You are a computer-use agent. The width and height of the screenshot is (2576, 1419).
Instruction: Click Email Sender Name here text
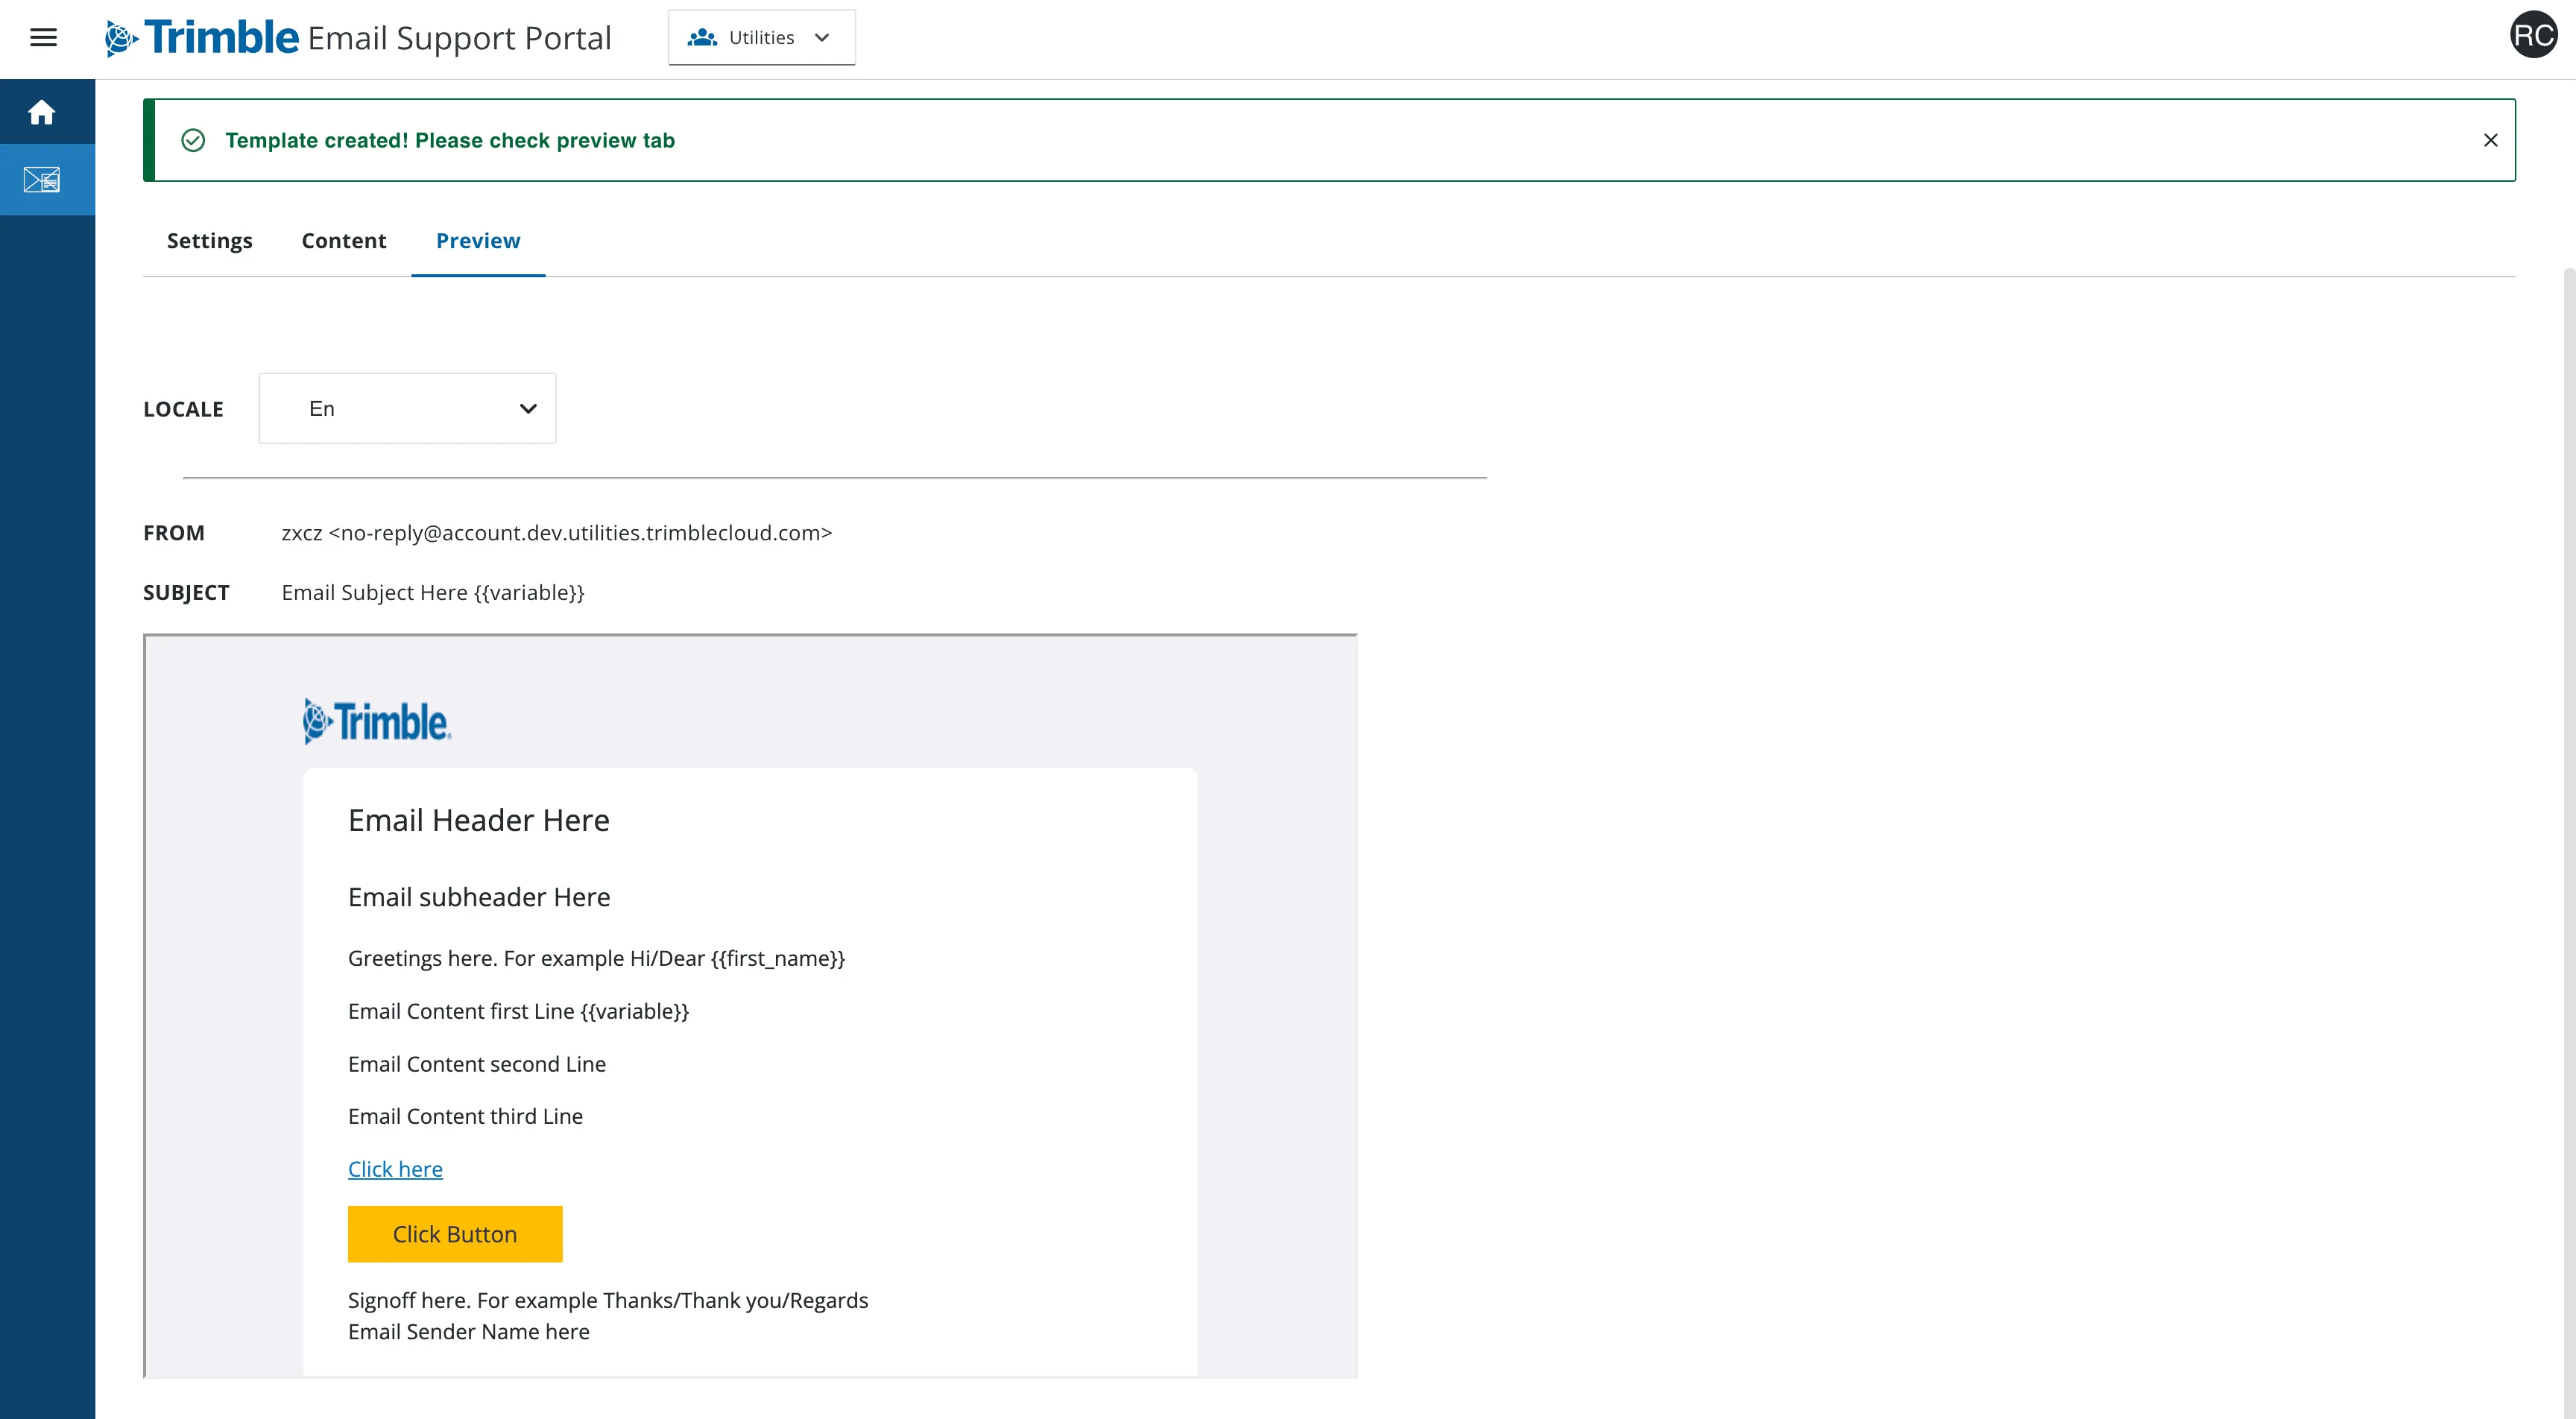point(468,1332)
